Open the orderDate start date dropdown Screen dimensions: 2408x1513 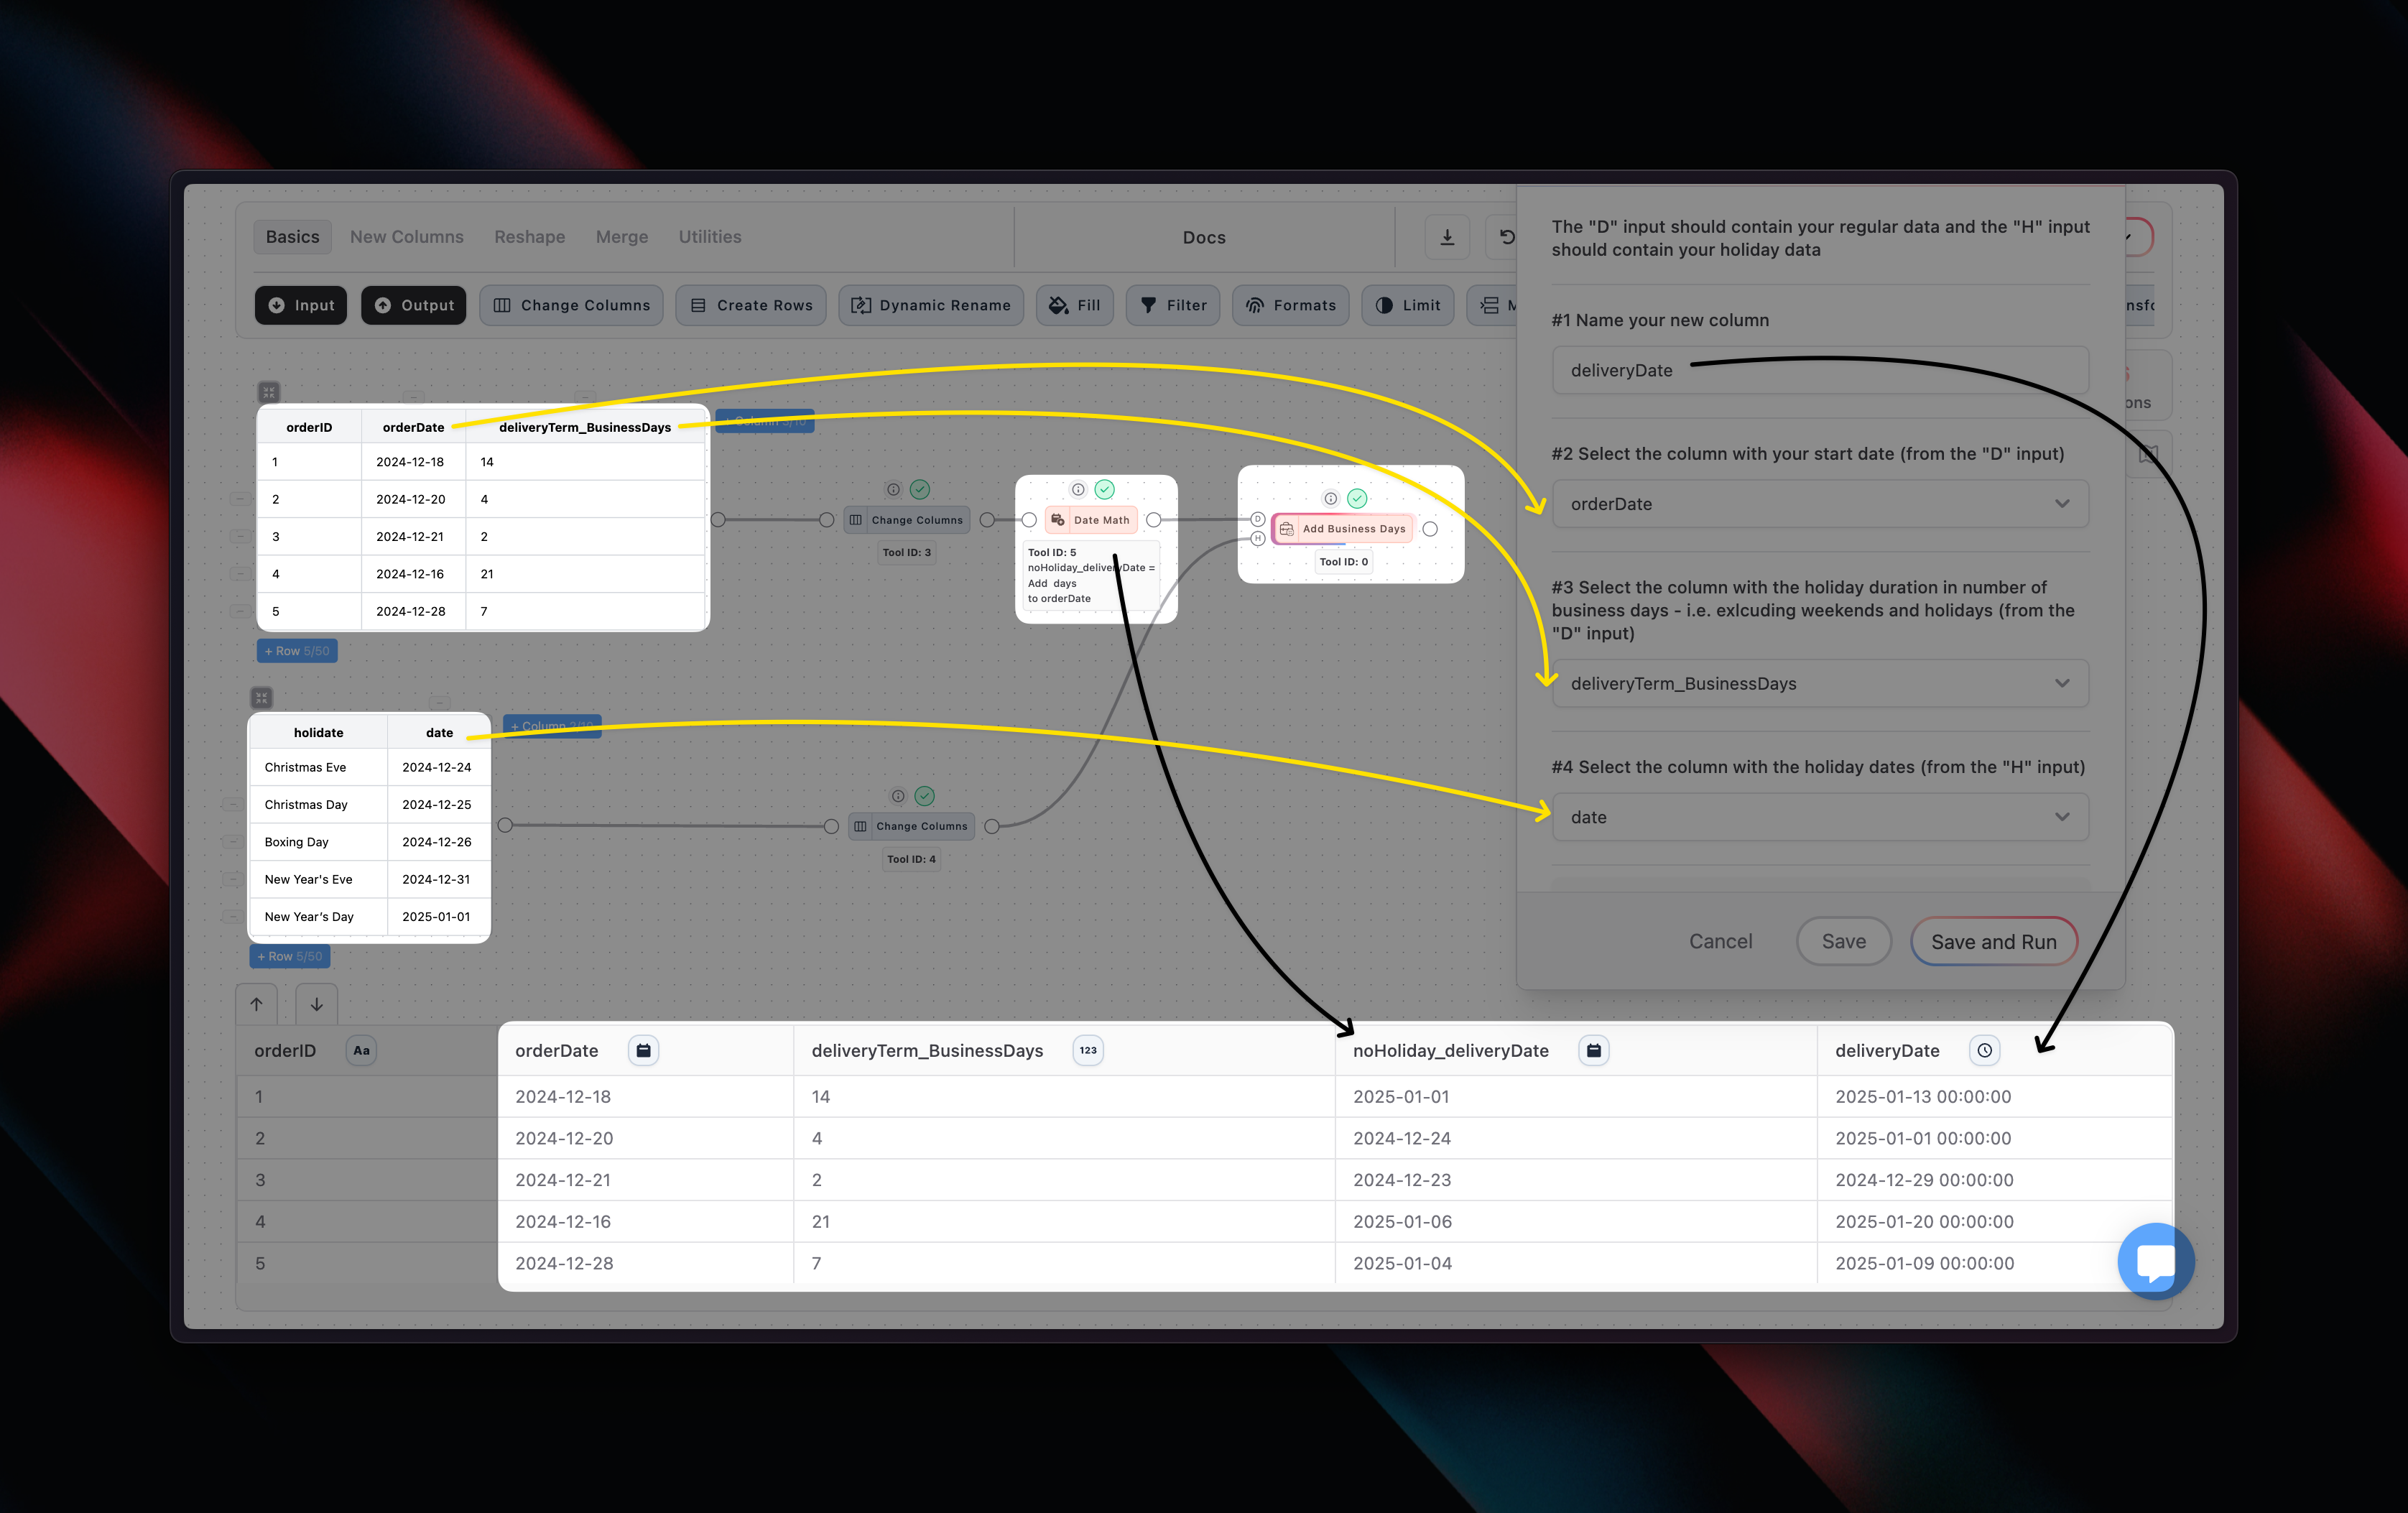coord(1819,504)
